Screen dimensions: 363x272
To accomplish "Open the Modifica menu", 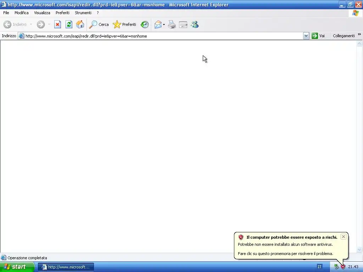I will pos(22,13).
